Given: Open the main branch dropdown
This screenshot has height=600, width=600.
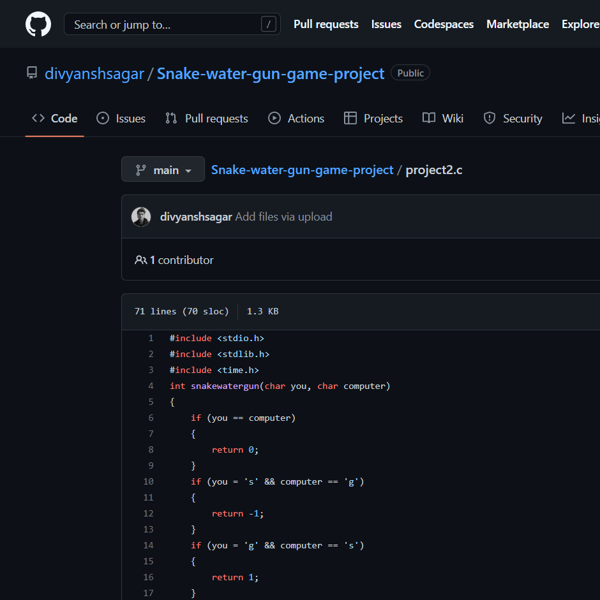Looking at the screenshot, I should tap(163, 169).
